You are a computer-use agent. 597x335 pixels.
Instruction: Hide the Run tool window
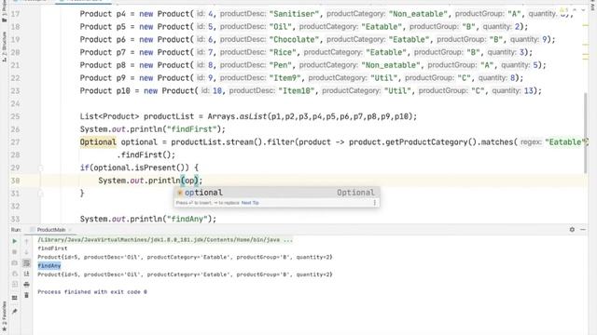click(x=583, y=230)
